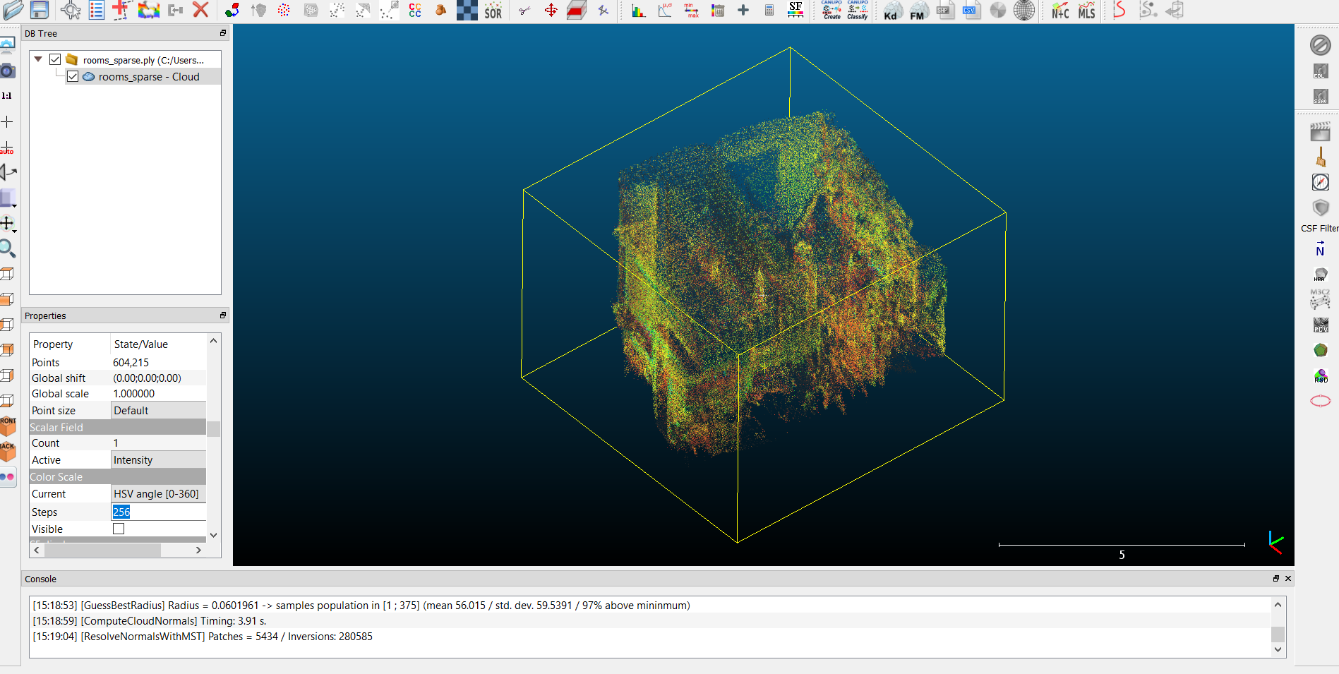Screen dimensions: 1339x674
Task: Click the add scalar field plus icon
Action: (743, 10)
